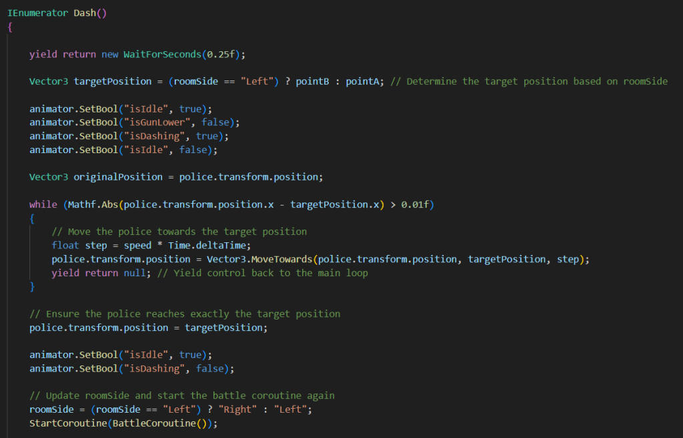Click the originalPosition variable declaration
This screenshot has height=438, width=683.
[117, 177]
